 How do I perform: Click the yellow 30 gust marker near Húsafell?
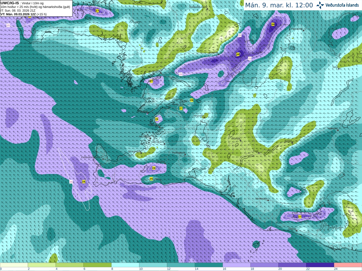tap(238, 54)
